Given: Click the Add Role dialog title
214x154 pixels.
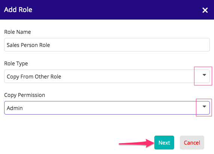Looking at the screenshot, I should pyautogui.click(x=18, y=10).
